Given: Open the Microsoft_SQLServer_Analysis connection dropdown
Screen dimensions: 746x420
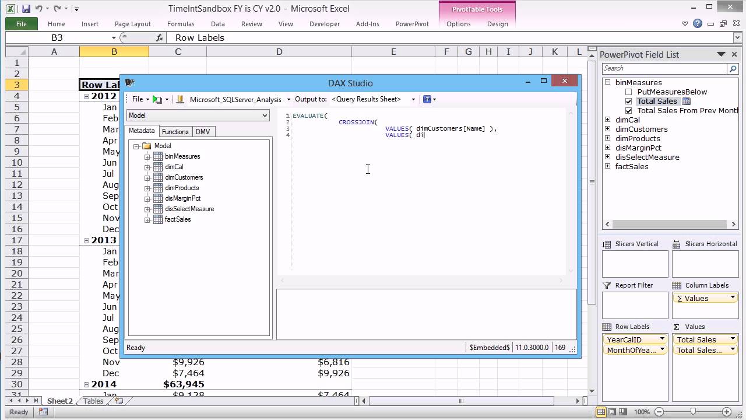Looking at the screenshot, I should 288,99.
